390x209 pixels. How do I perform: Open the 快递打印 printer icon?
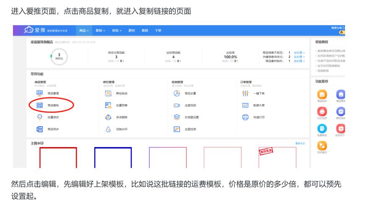[x=245, y=117]
